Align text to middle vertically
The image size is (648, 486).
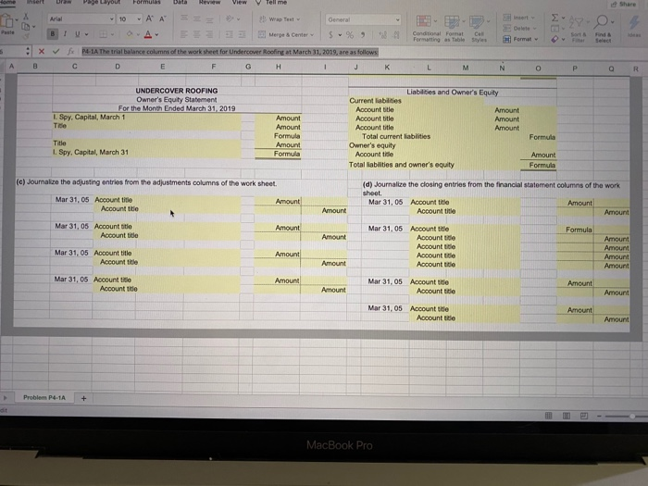pyautogui.click(x=197, y=19)
